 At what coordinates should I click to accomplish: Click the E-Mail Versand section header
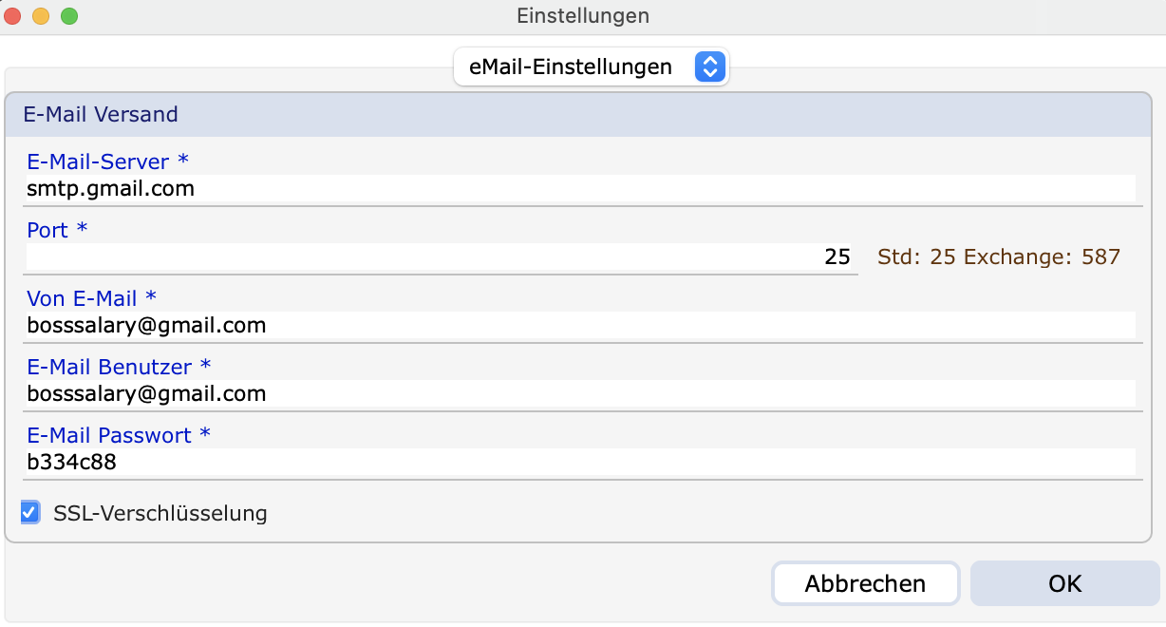click(101, 115)
